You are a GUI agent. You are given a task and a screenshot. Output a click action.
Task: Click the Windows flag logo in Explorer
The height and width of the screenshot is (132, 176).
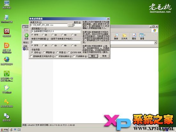[x=155, y=30]
